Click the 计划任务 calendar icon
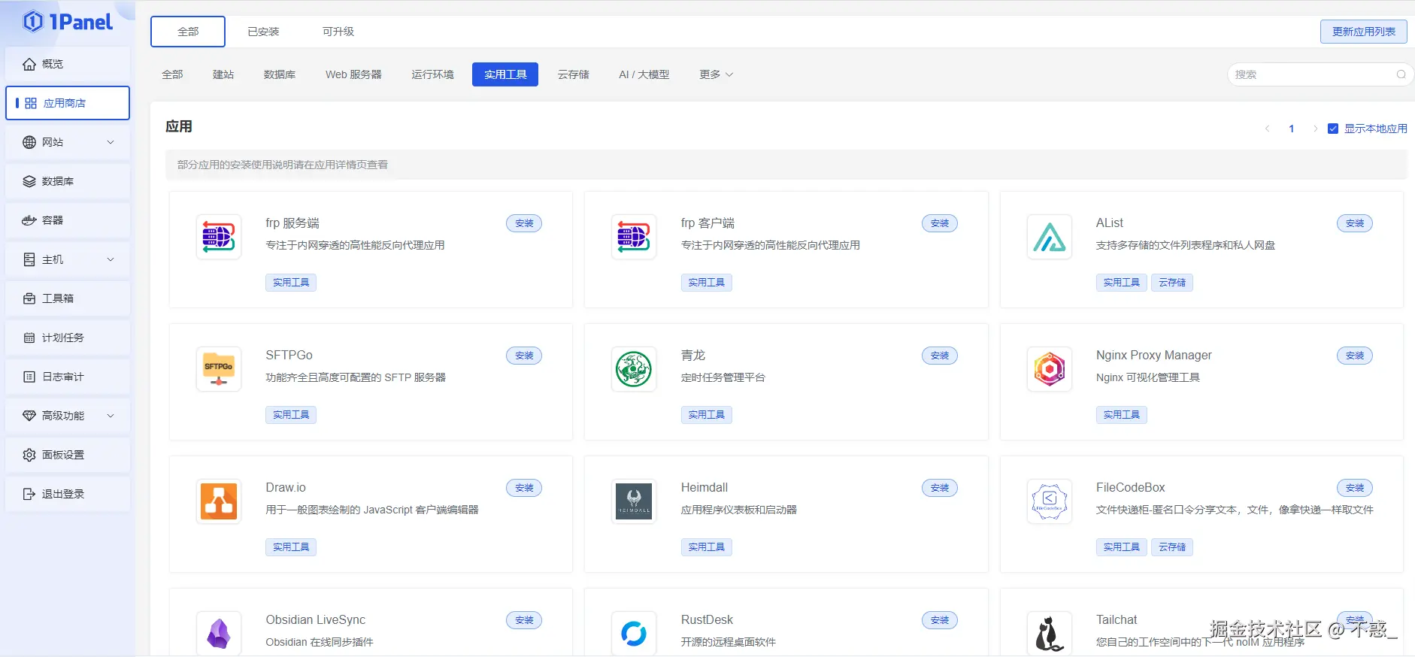This screenshot has height=657, width=1415. coord(29,338)
